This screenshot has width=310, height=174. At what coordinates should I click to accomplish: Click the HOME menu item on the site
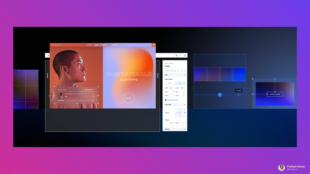(x=89, y=45)
